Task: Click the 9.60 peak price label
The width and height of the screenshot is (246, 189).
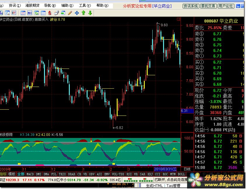Action: pyautogui.click(x=164, y=25)
